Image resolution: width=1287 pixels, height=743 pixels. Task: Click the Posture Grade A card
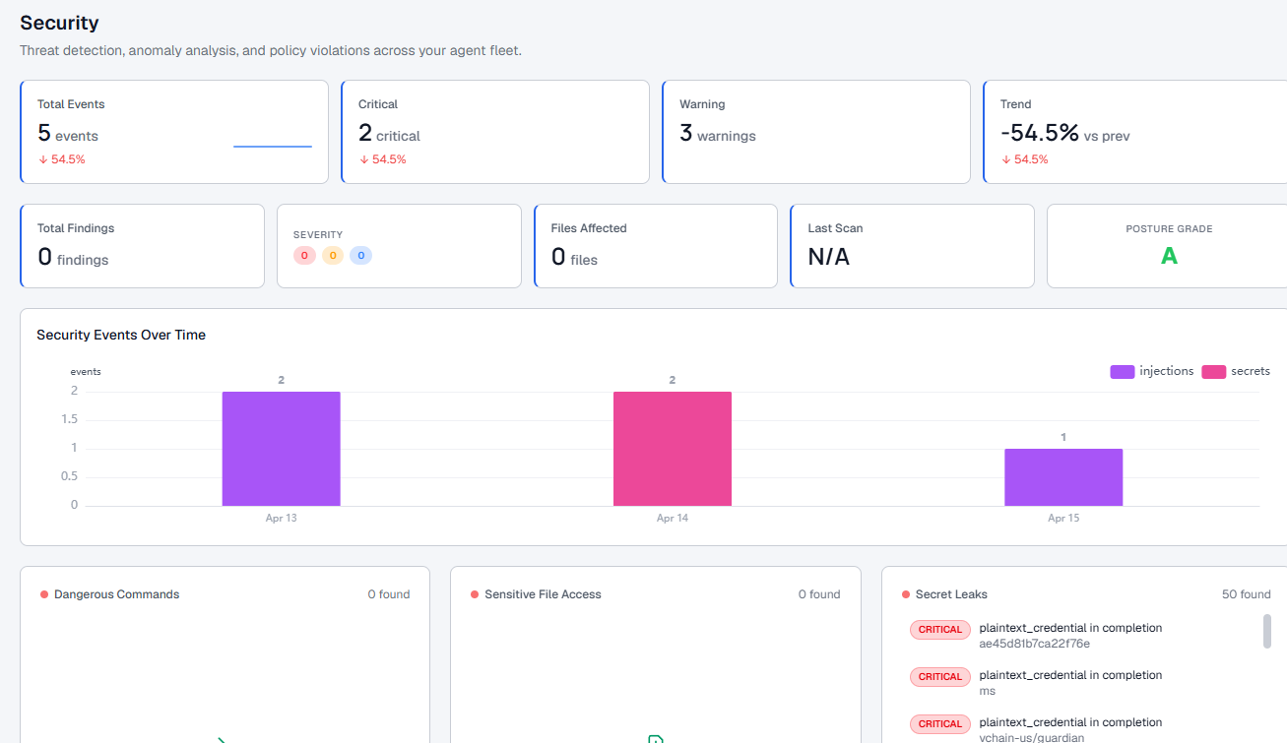click(x=1168, y=246)
